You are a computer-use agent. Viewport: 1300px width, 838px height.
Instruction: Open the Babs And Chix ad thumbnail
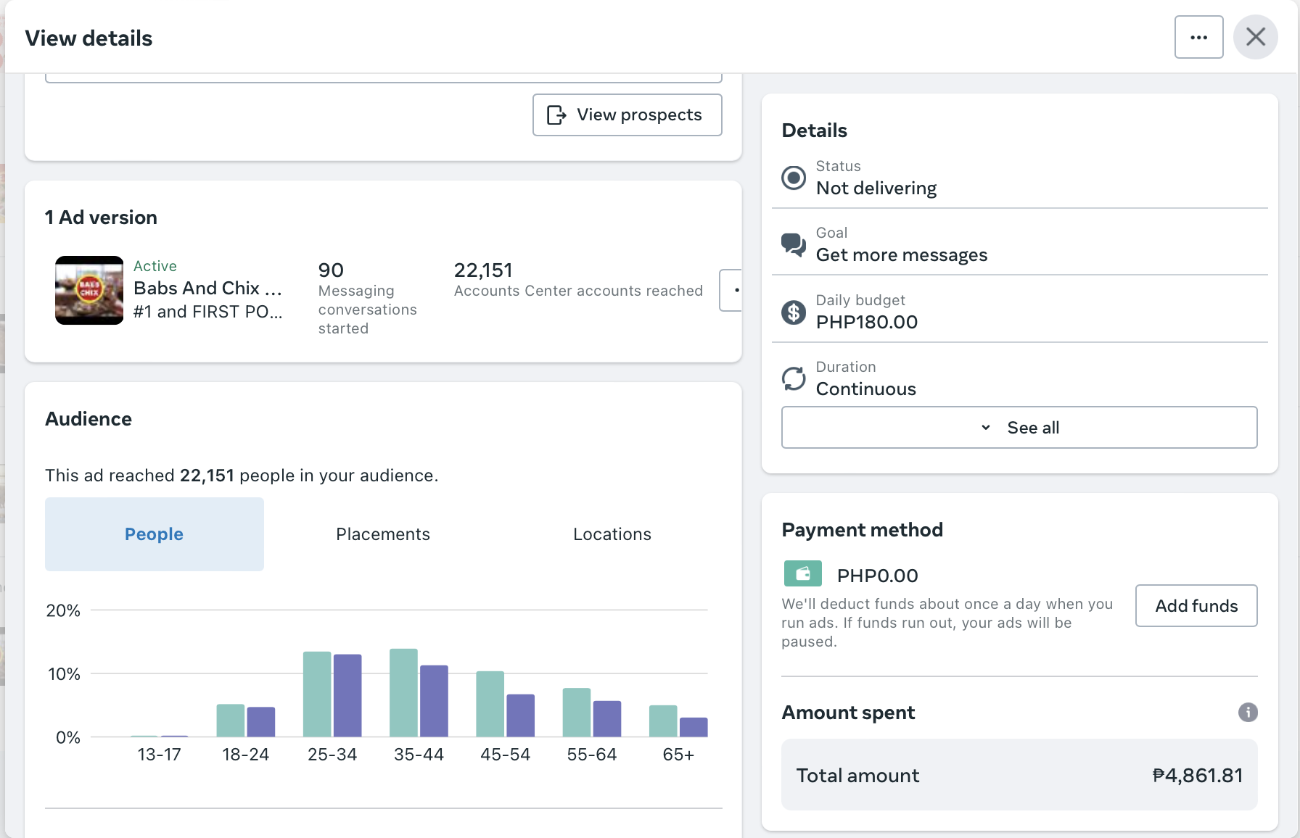pyautogui.click(x=89, y=290)
